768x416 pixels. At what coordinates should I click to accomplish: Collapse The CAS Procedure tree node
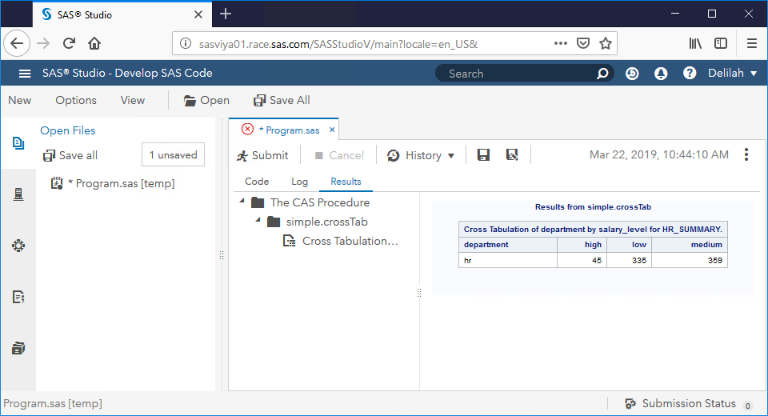pyautogui.click(x=242, y=202)
